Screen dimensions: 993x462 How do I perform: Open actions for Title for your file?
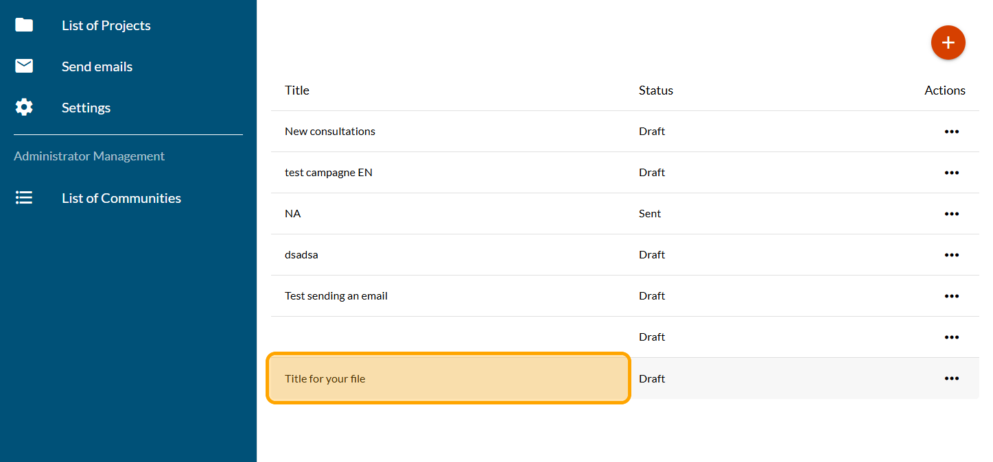pyautogui.click(x=951, y=378)
